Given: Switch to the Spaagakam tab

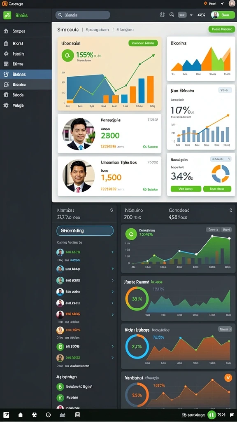Looking at the screenshot, I should (x=97, y=30).
